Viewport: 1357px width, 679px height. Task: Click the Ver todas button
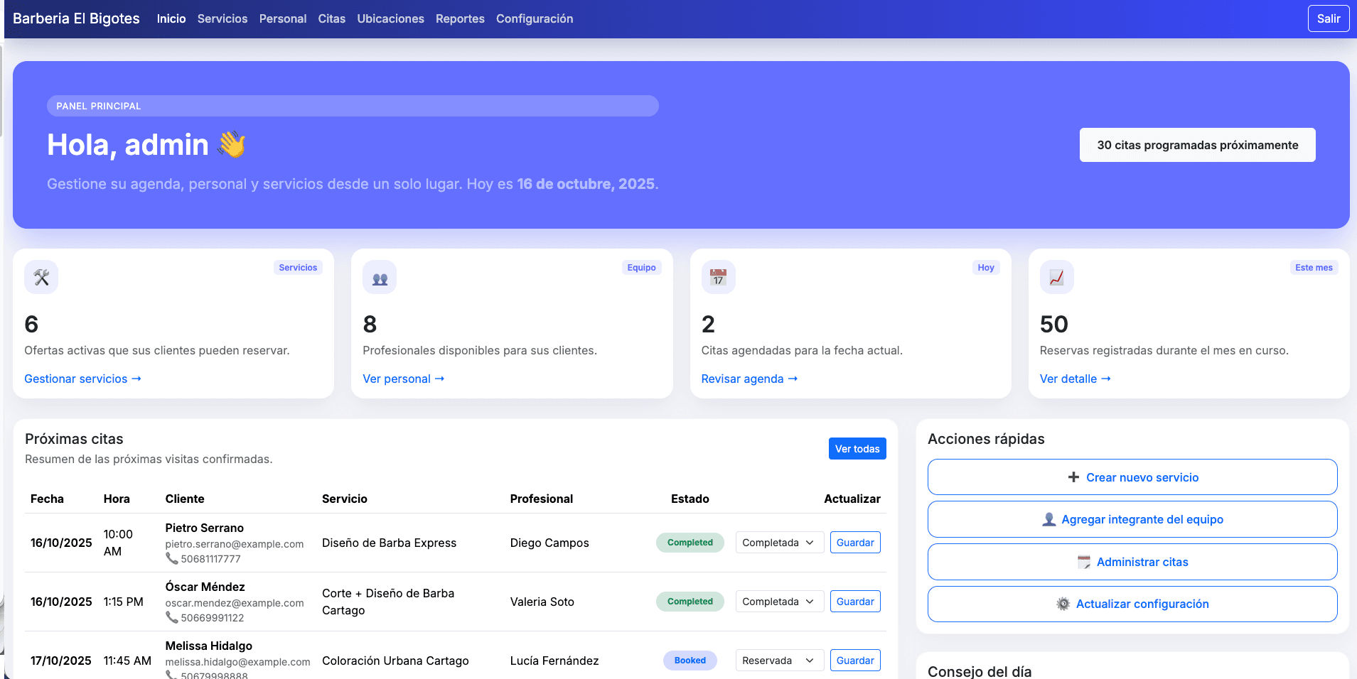click(x=857, y=449)
